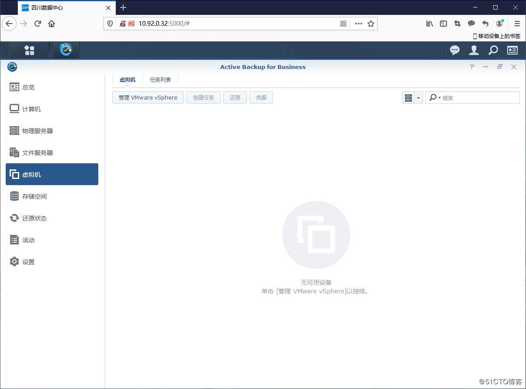The height and width of the screenshot is (389, 526).
Task: Click the screenshot crop tool icon
Action: 457,24
